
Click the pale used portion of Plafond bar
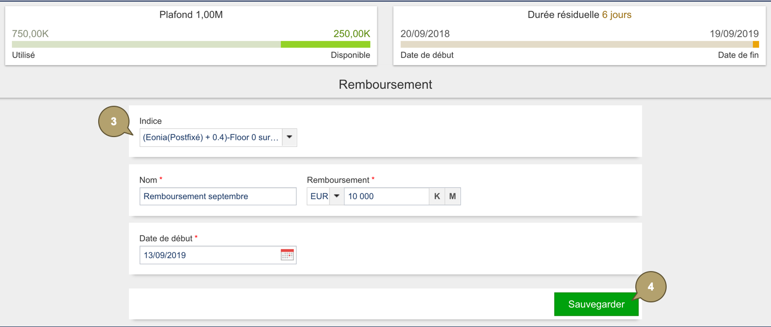[x=146, y=45]
